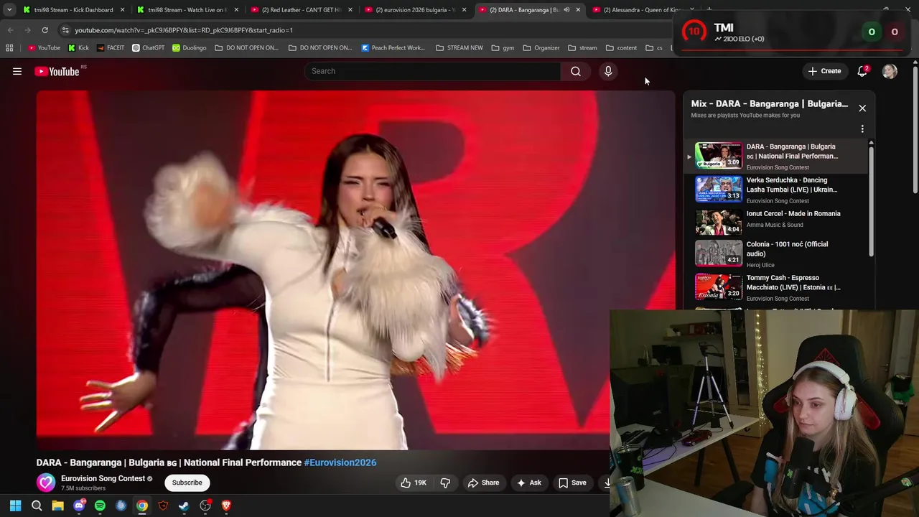Close the Mix playlist panel
919x517 pixels.
(862, 108)
